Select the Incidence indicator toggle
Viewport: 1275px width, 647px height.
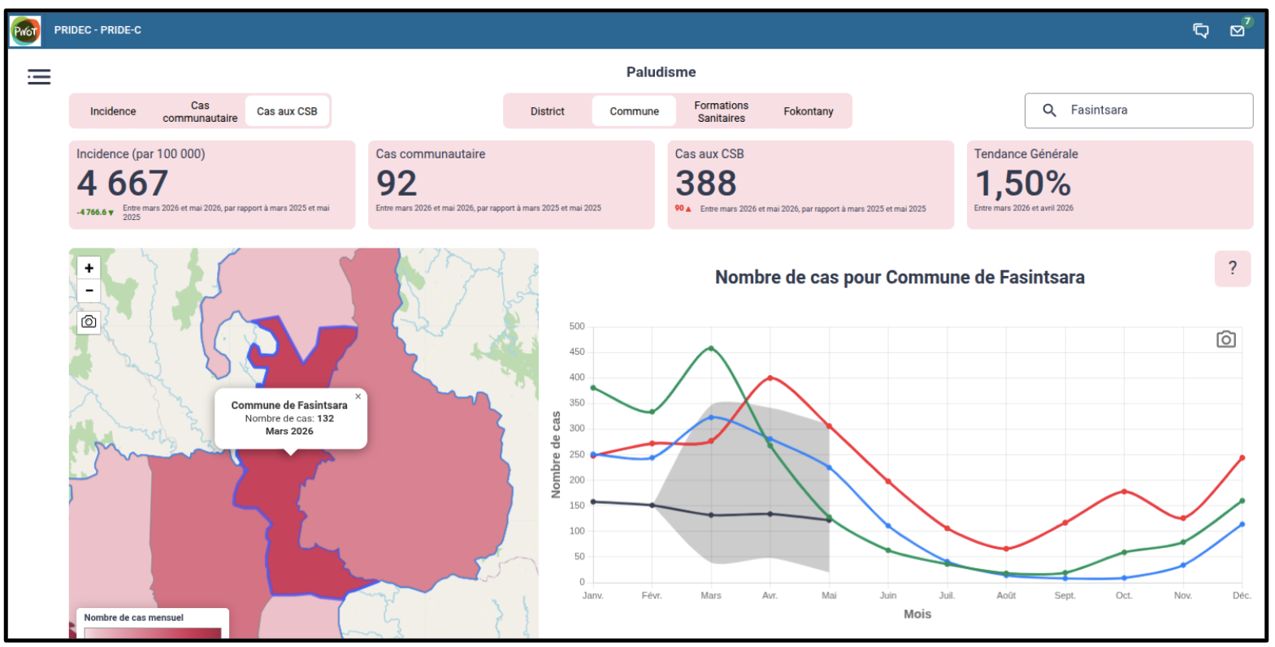(x=113, y=111)
